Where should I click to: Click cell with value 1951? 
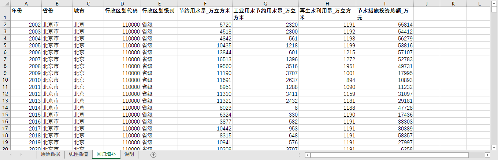327,66
